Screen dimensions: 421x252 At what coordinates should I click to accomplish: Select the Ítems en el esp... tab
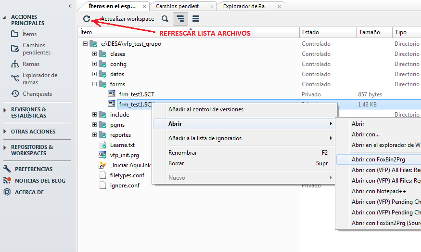[x=112, y=6]
